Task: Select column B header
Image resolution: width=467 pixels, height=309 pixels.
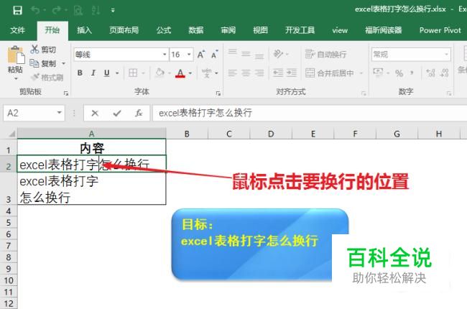Action: [x=187, y=134]
